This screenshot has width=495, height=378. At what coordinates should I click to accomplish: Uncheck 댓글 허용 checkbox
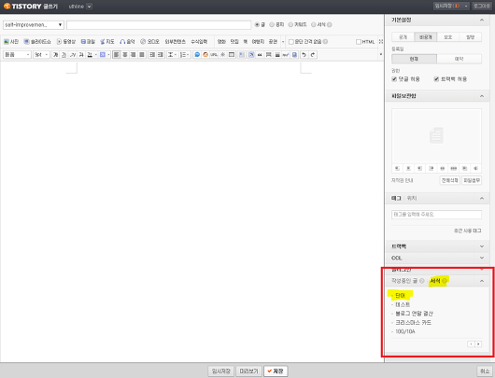point(394,79)
